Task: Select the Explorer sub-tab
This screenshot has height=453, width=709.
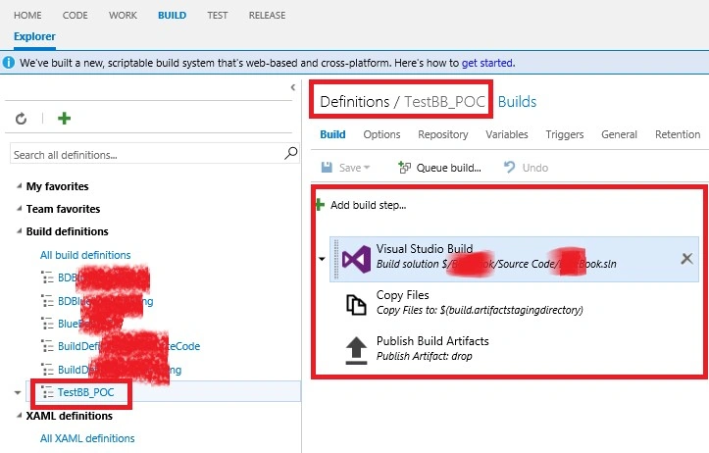Action: tap(35, 36)
